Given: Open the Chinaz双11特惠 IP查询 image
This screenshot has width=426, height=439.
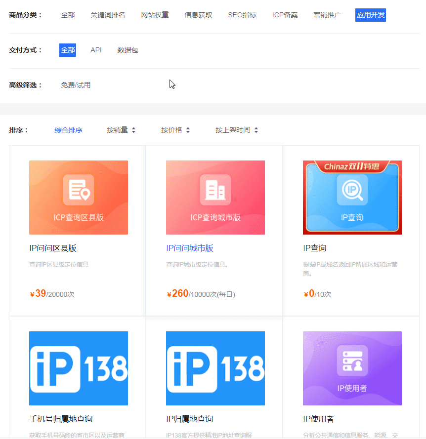Looking at the screenshot, I should coord(352,198).
